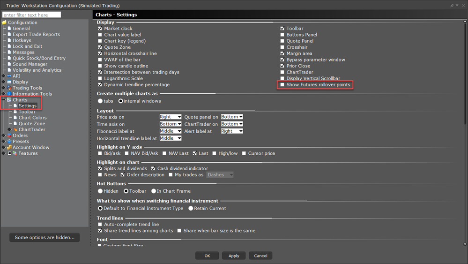Screen dimensions: 468x264
Task: Click the pin icon in title bar
Action: pyautogui.click(x=452, y=5)
